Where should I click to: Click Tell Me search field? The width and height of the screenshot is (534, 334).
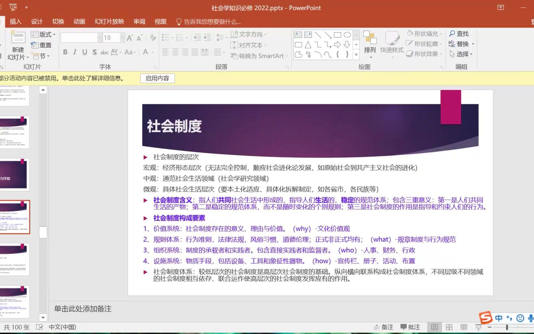[209, 22]
